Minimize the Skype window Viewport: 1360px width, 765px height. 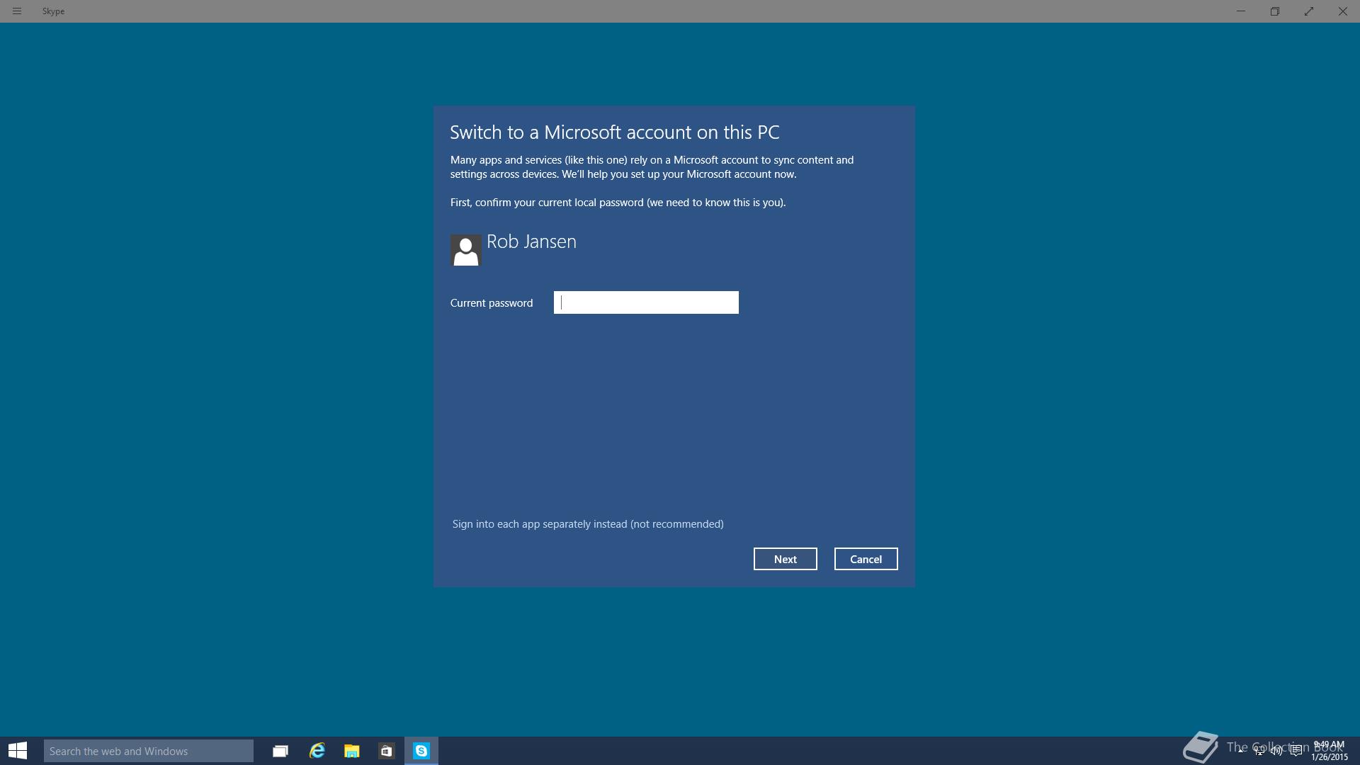pyautogui.click(x=1241, y=11)
